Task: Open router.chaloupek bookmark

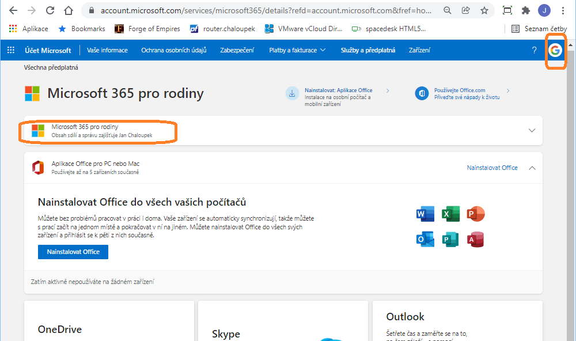Action: [222, 29]
